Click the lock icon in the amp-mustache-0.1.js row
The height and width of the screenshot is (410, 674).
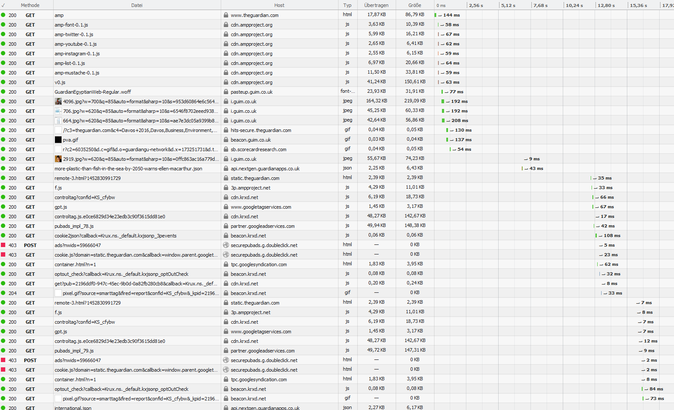[x=226, y=72]
